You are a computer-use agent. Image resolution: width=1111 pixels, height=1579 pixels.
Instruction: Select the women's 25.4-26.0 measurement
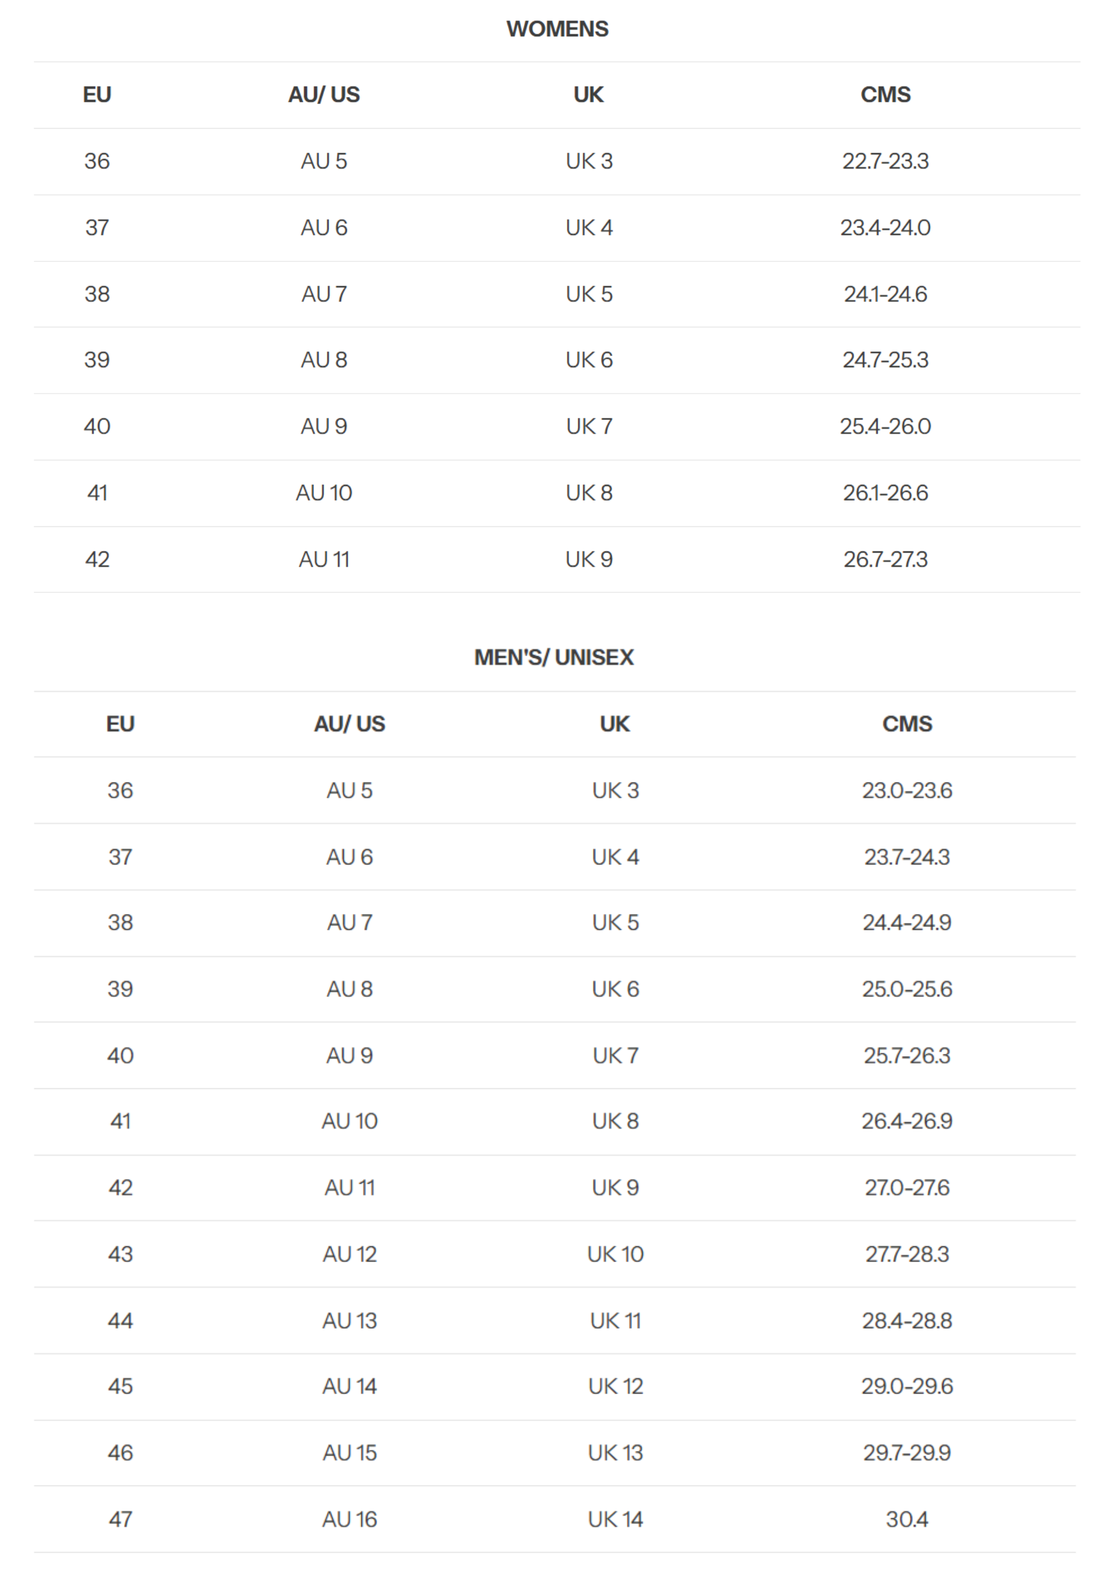click(x=885, y=426)
